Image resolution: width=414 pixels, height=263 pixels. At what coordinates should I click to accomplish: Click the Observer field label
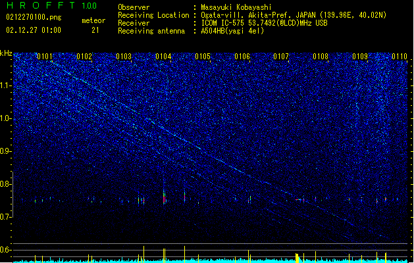pos(134,7)
